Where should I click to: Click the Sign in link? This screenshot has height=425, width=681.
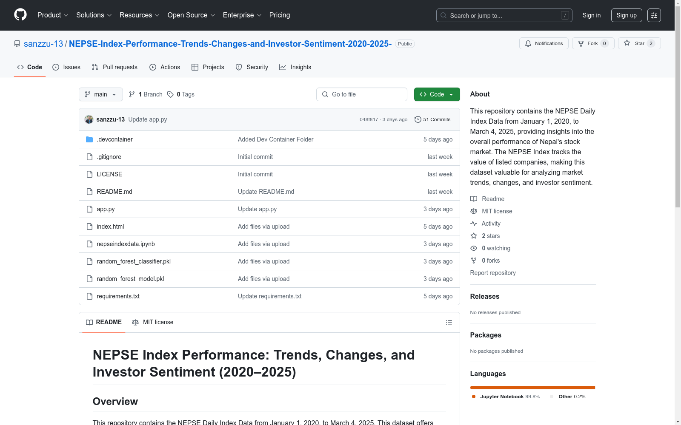click(x=592, y=15)
